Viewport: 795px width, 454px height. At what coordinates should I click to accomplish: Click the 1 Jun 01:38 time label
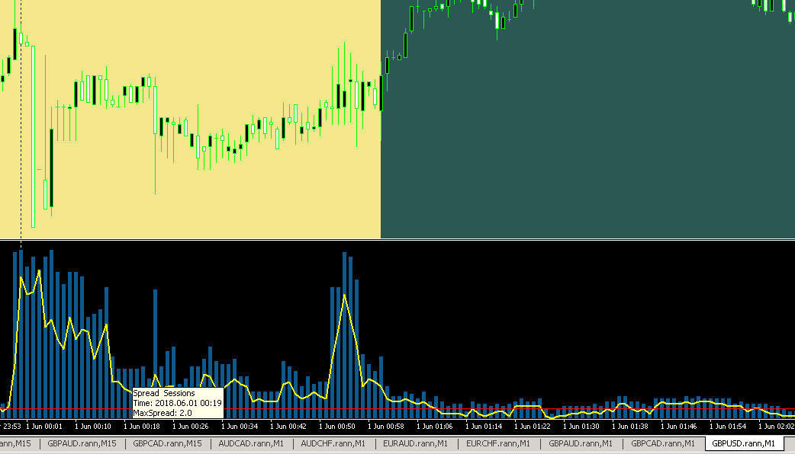(x=629, y=426)
